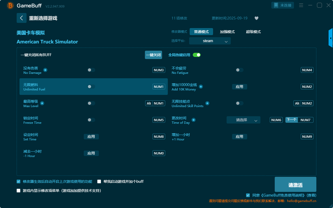The width and height of the screenshot is (333, 208).
Task: Click the star icon next to Unlimited Skill Points
Action: coord(207,103)
